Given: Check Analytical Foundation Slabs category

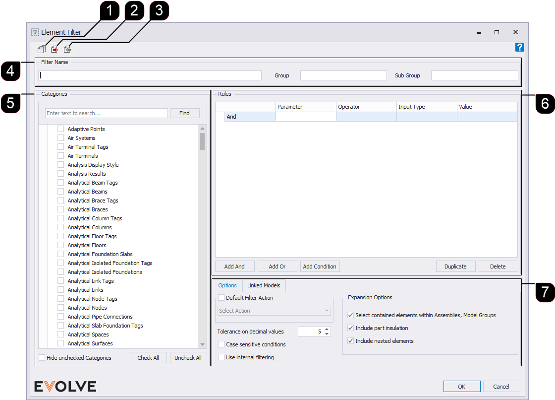Looking at the screenshot, I should [61, 254].
